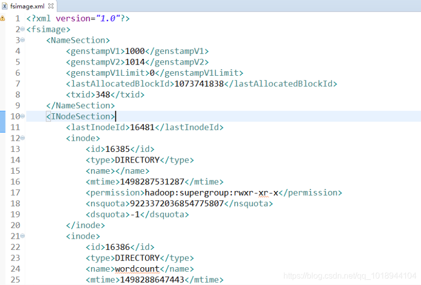Click the closing NameSection tag on line 9
The height and width of the screenshot is (285, 421).
pyautogui.click(x=81, y=106)
